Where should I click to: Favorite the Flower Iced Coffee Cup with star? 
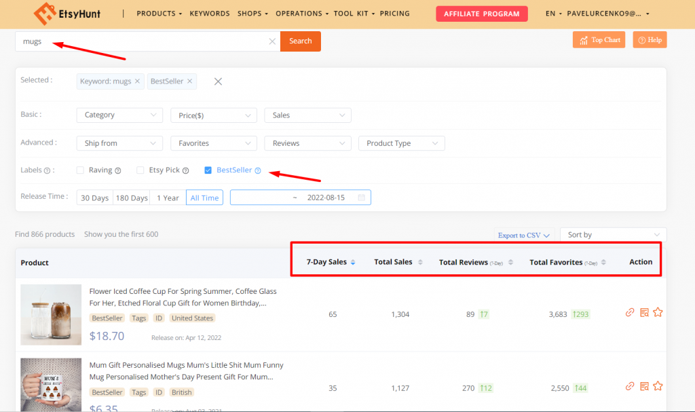coord(658,313)
